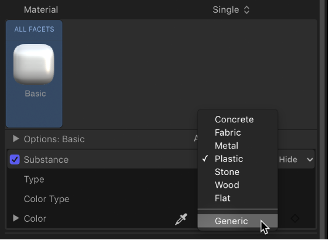Pick color with the eyedropper tool
329x240 pixels.
coord(181,220)
